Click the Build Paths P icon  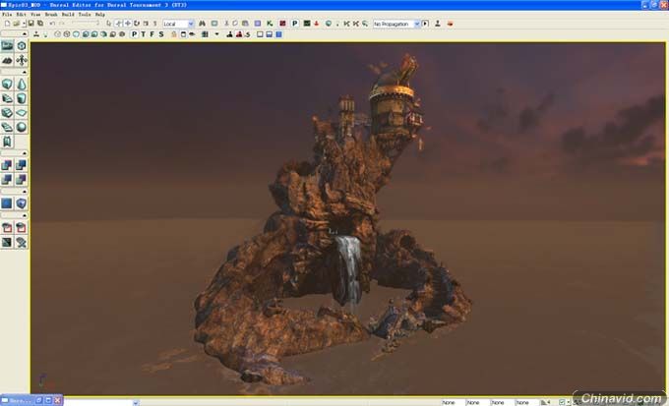click(x=295, y=24)
